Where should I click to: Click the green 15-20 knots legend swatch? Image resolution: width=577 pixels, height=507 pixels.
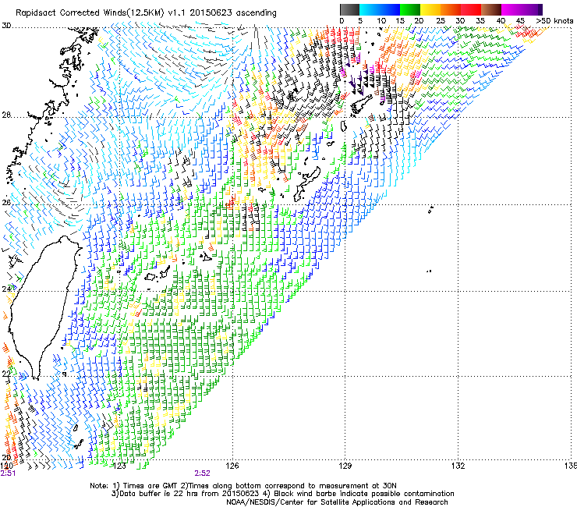pos(410,9)
